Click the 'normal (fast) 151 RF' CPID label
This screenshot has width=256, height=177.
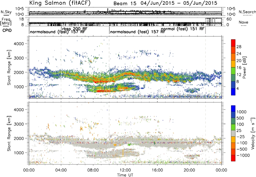click(x=182, y=29)
